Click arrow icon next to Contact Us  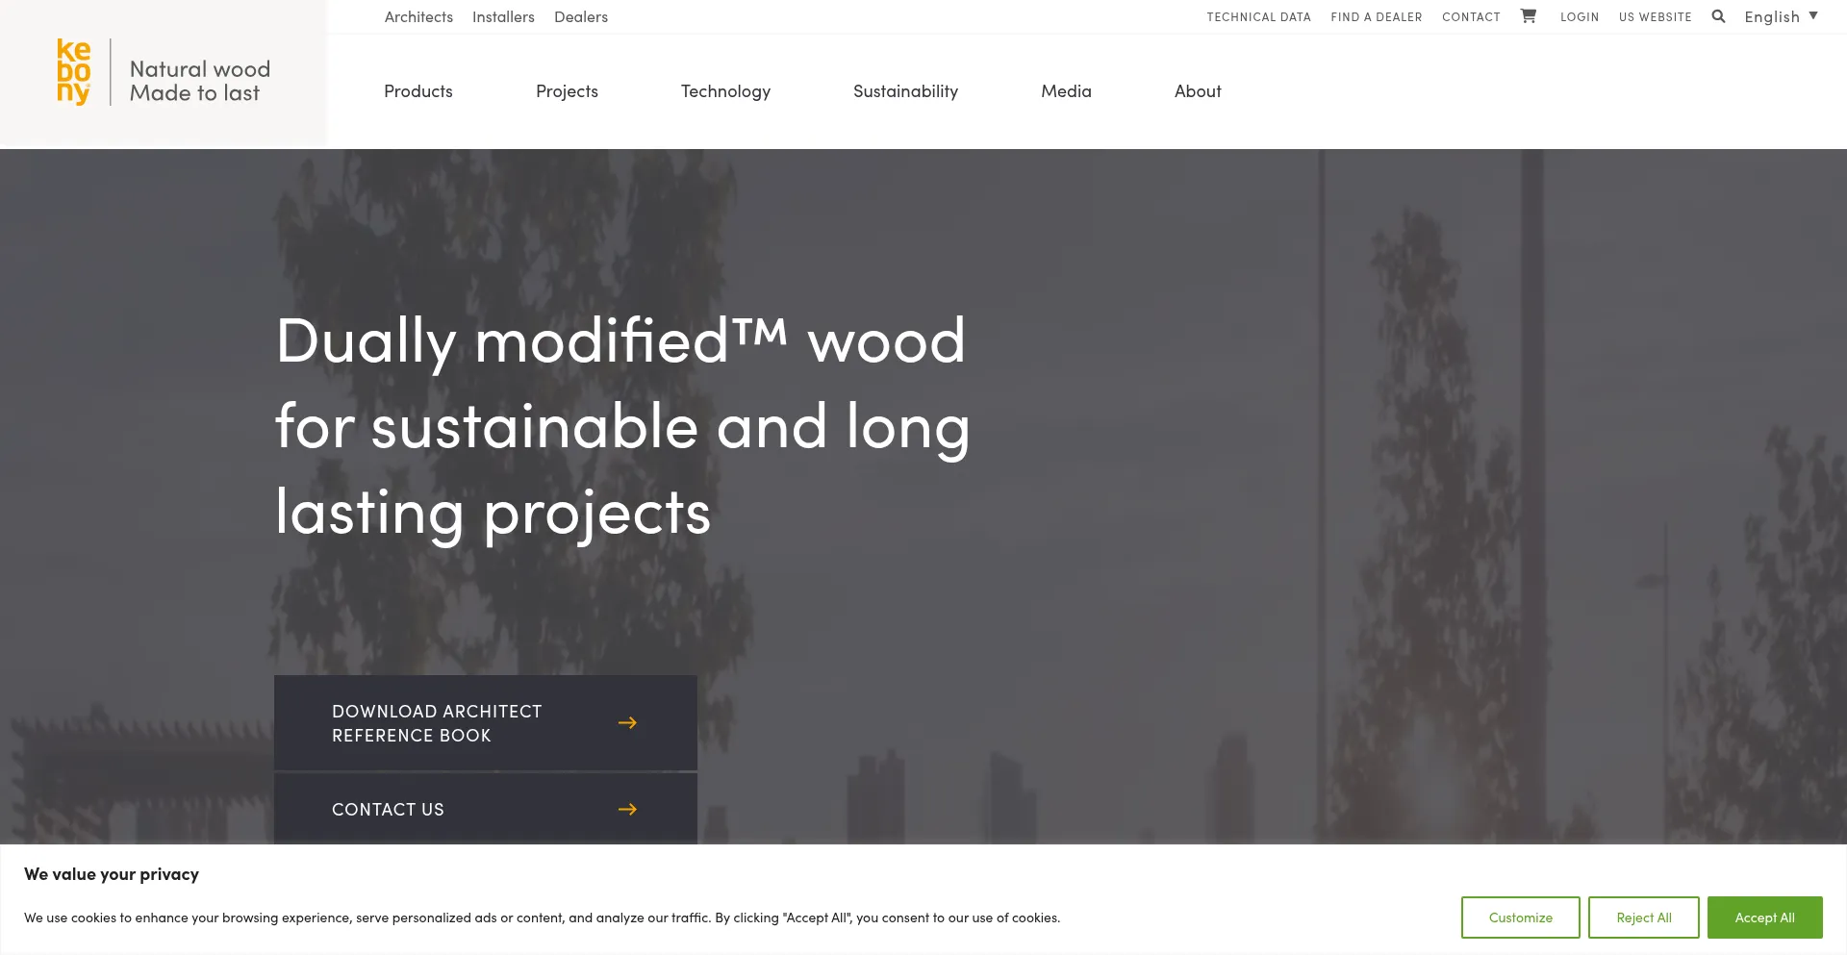point(627,809)
